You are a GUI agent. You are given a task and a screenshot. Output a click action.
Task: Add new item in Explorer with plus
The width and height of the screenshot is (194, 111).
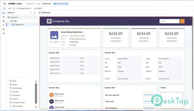pyautogui.click(x=31, y=12)
